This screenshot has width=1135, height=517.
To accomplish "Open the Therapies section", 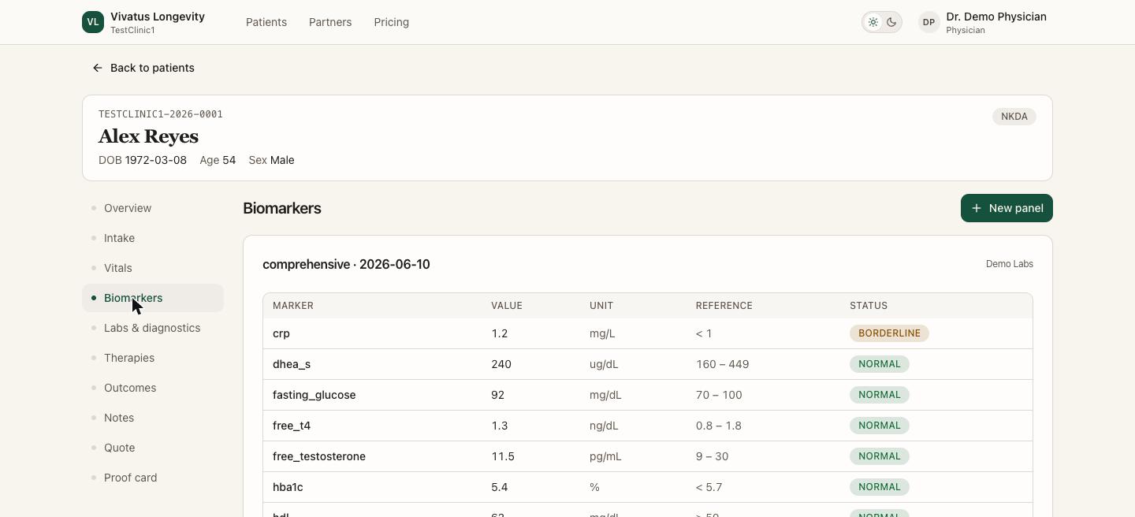I will (x=153, y=358).
